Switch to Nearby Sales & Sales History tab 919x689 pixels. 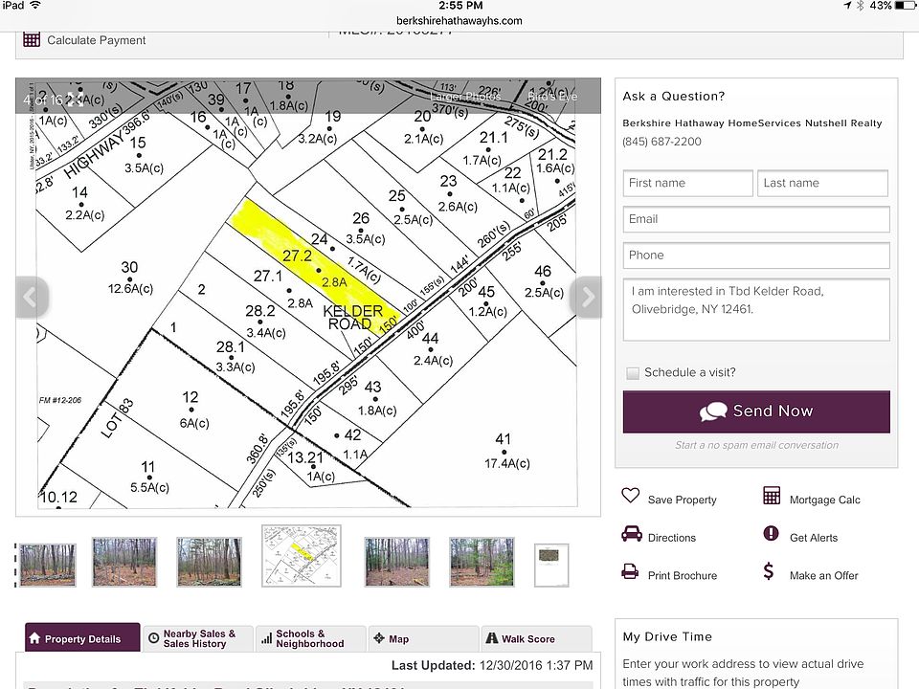198,638
